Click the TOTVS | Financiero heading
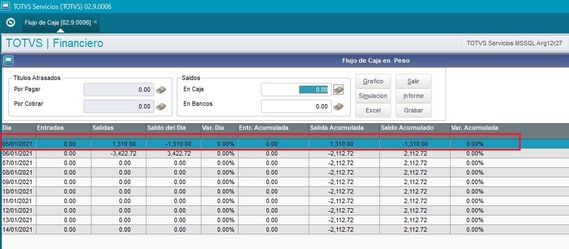This screenshot has height=249, width=569. point(54,43)
